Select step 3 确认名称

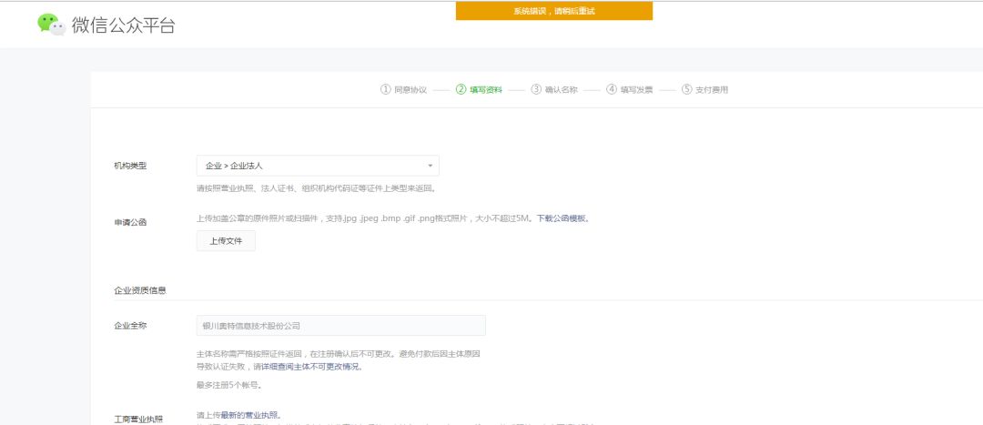(553, 89)
